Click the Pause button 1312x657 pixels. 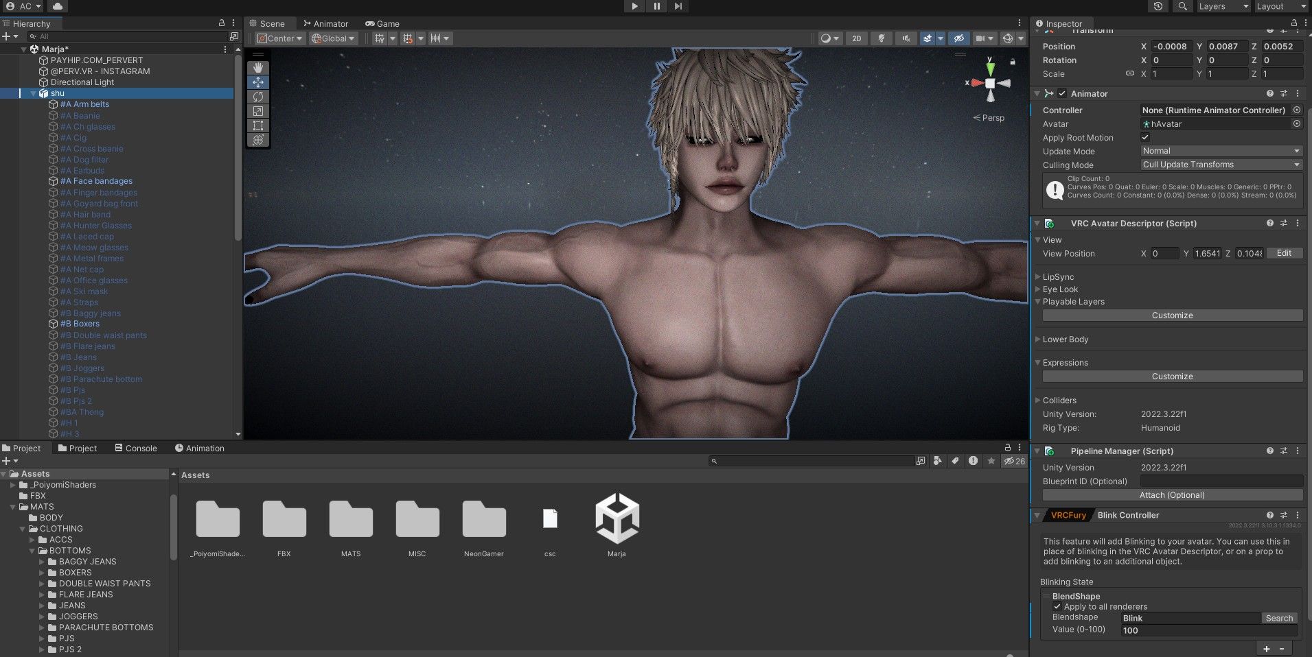(x=656, y=6)
